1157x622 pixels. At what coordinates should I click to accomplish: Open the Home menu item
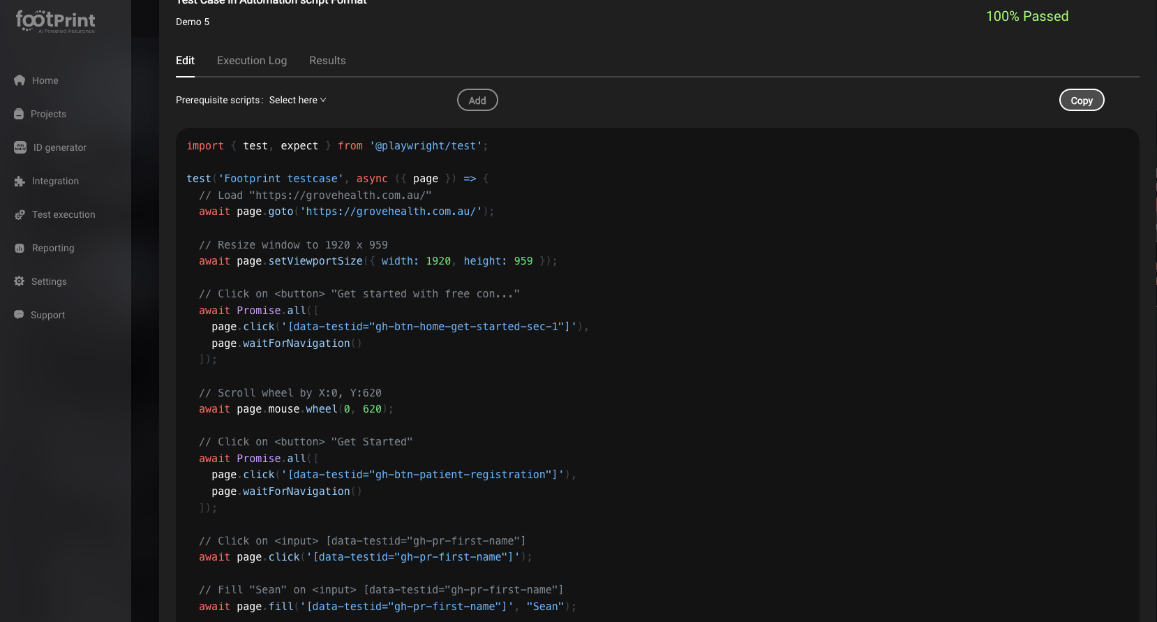(x=45, y=80)
